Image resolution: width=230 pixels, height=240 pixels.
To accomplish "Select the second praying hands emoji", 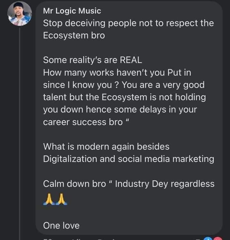I will (x=61, y=199).
